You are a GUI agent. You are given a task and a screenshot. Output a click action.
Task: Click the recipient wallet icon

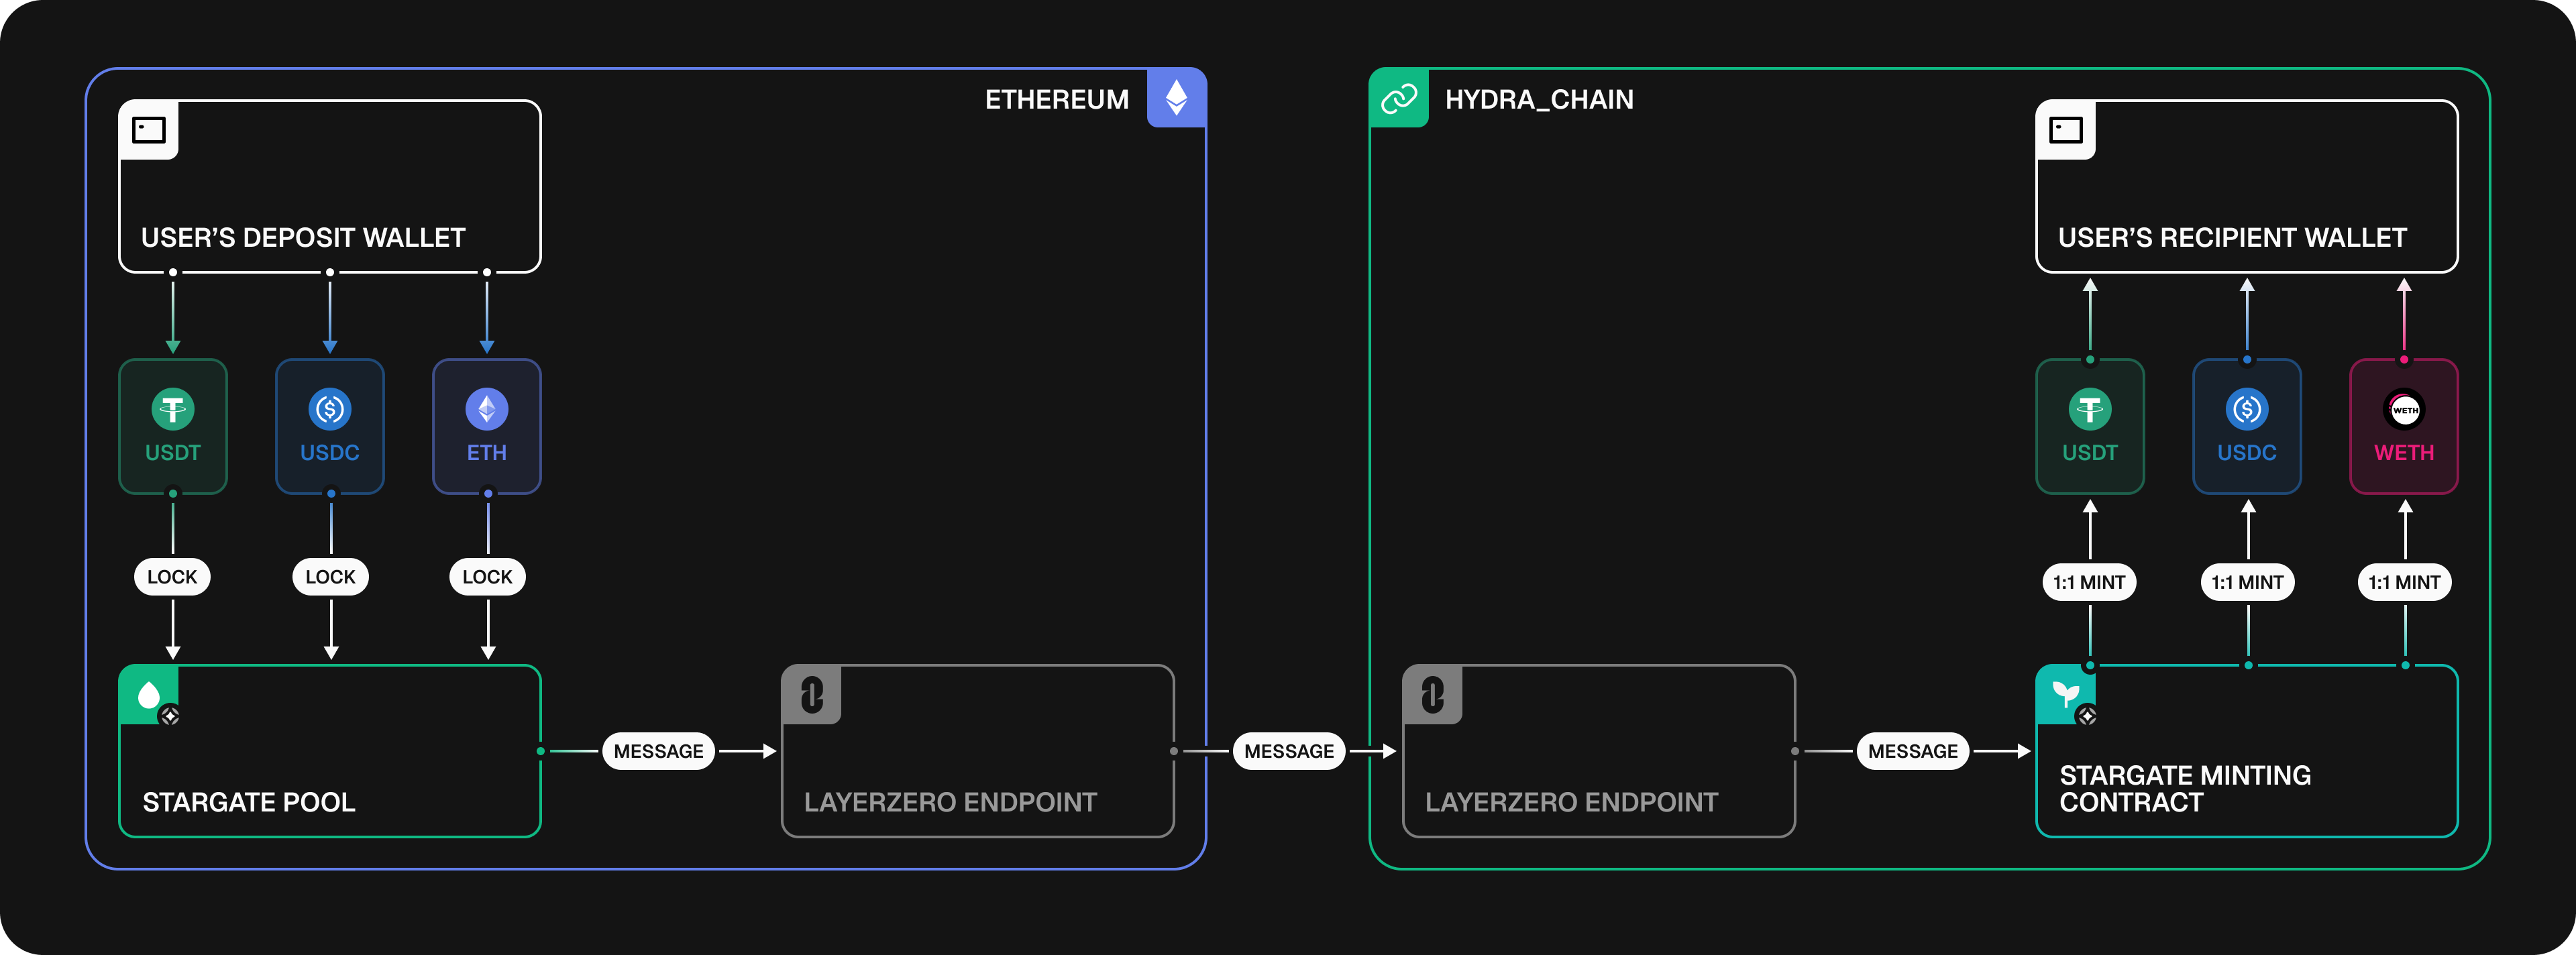click(x=2065, y=130)
